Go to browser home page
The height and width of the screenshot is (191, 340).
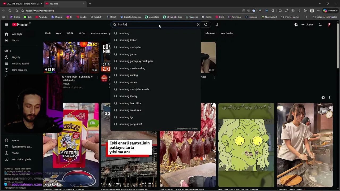coord(16,11)
